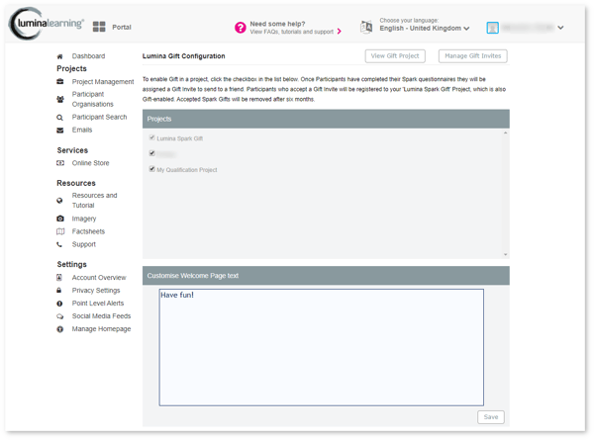Click the pink arrow next to help text

click(339, 32)
